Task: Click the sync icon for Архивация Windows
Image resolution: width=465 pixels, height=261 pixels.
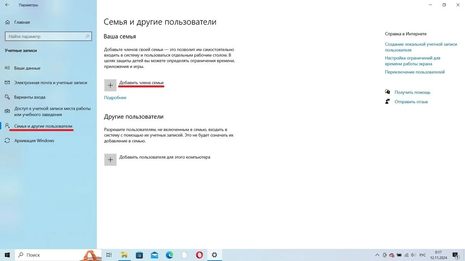Action: coord(7,141)
